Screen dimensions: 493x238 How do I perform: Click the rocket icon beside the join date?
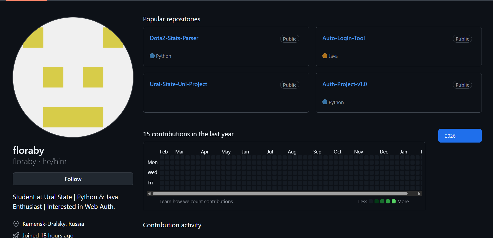click(16, 234)
